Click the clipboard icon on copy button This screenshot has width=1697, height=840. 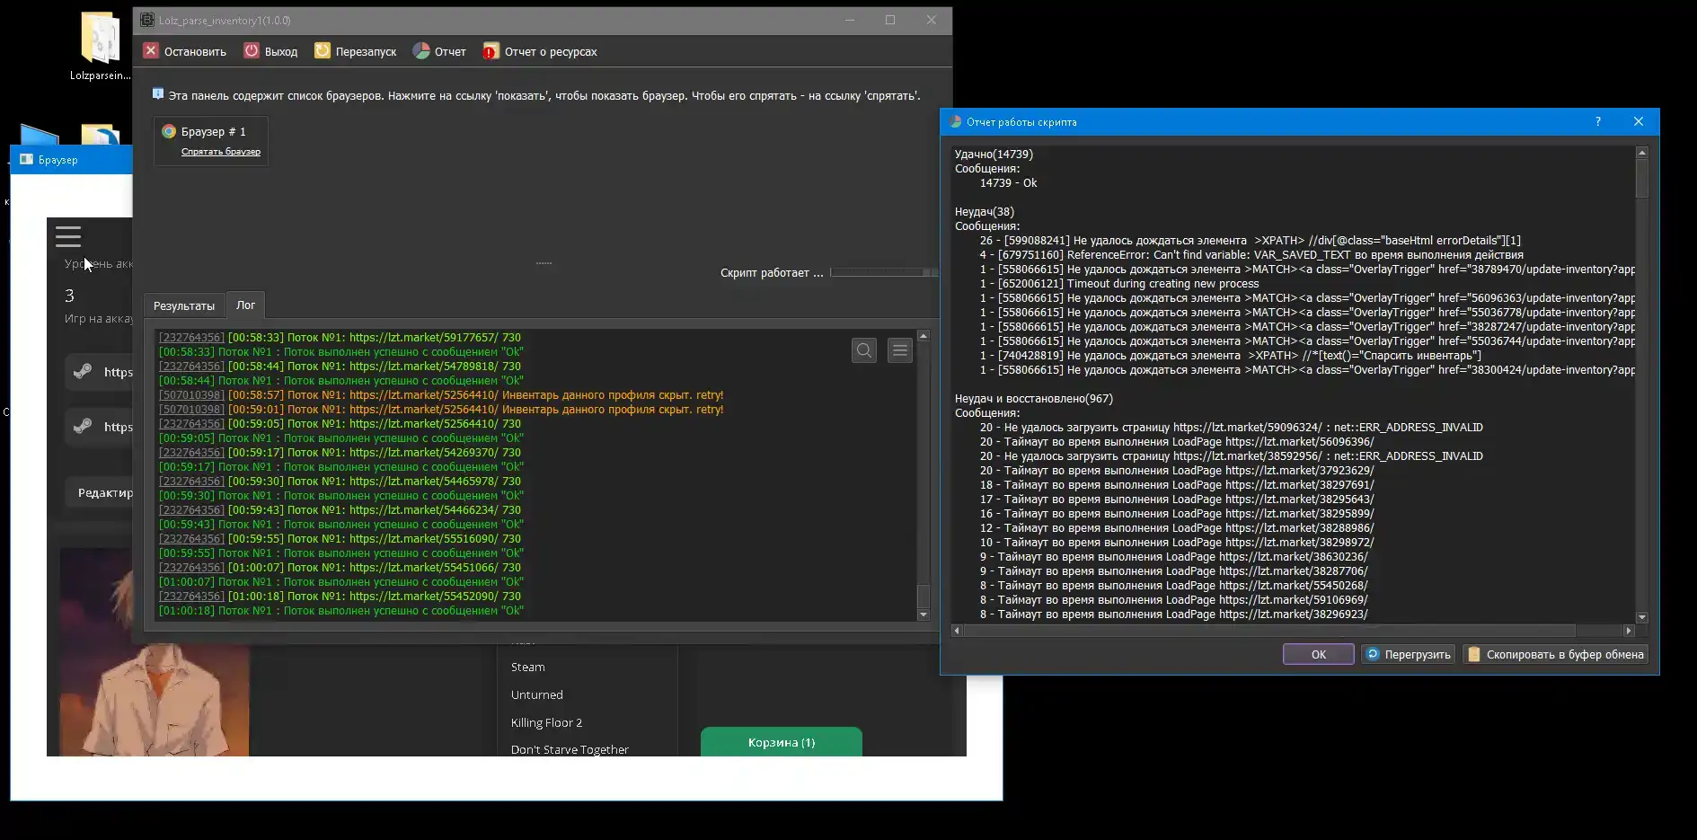1474,654
